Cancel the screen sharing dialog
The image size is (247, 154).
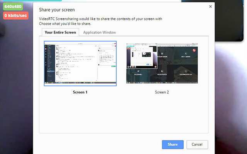point(197,144)
